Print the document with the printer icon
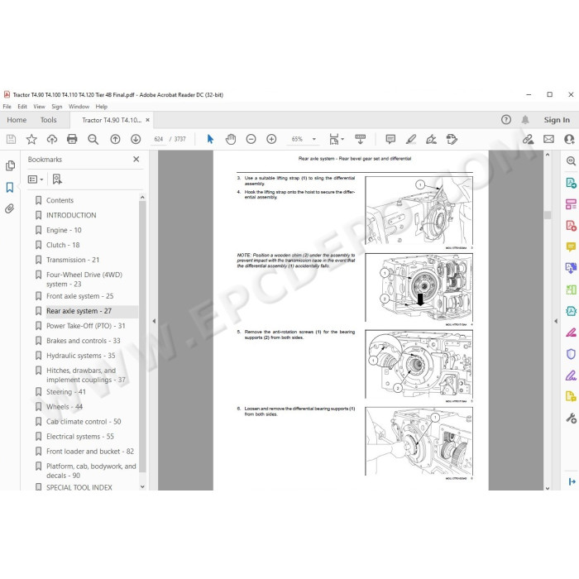Screen dimensions: 579x579 tap(72, 139)
